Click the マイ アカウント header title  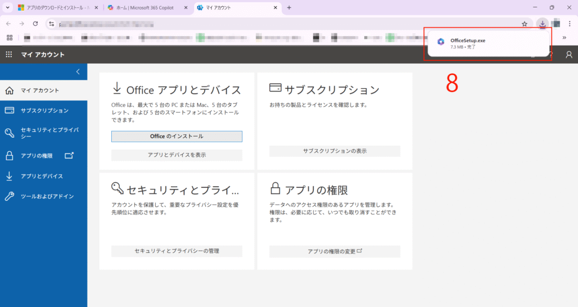[43, 55]
